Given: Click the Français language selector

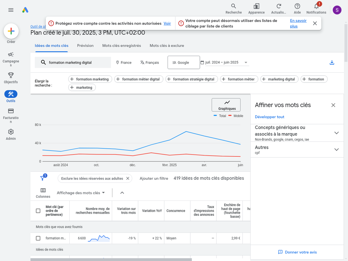Looking at the screenshot, I should tap(150, 63).
